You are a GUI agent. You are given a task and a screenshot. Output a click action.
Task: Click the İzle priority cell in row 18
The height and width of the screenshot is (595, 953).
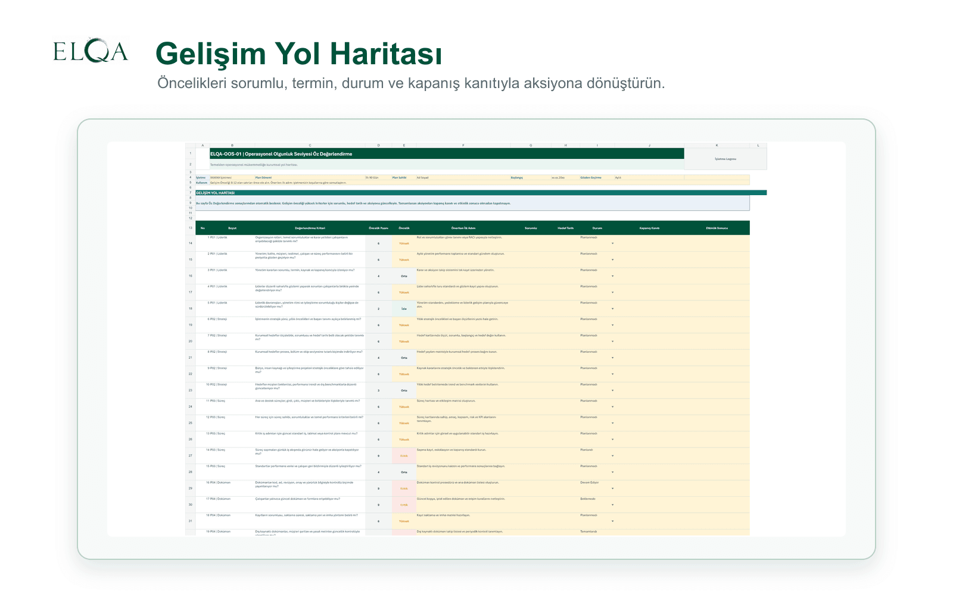point(404,309)
